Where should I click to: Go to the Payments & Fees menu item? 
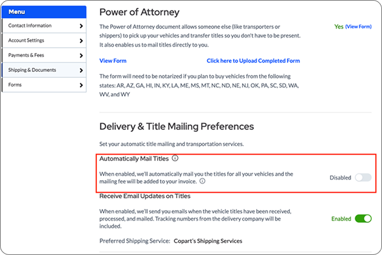point(27,56)
